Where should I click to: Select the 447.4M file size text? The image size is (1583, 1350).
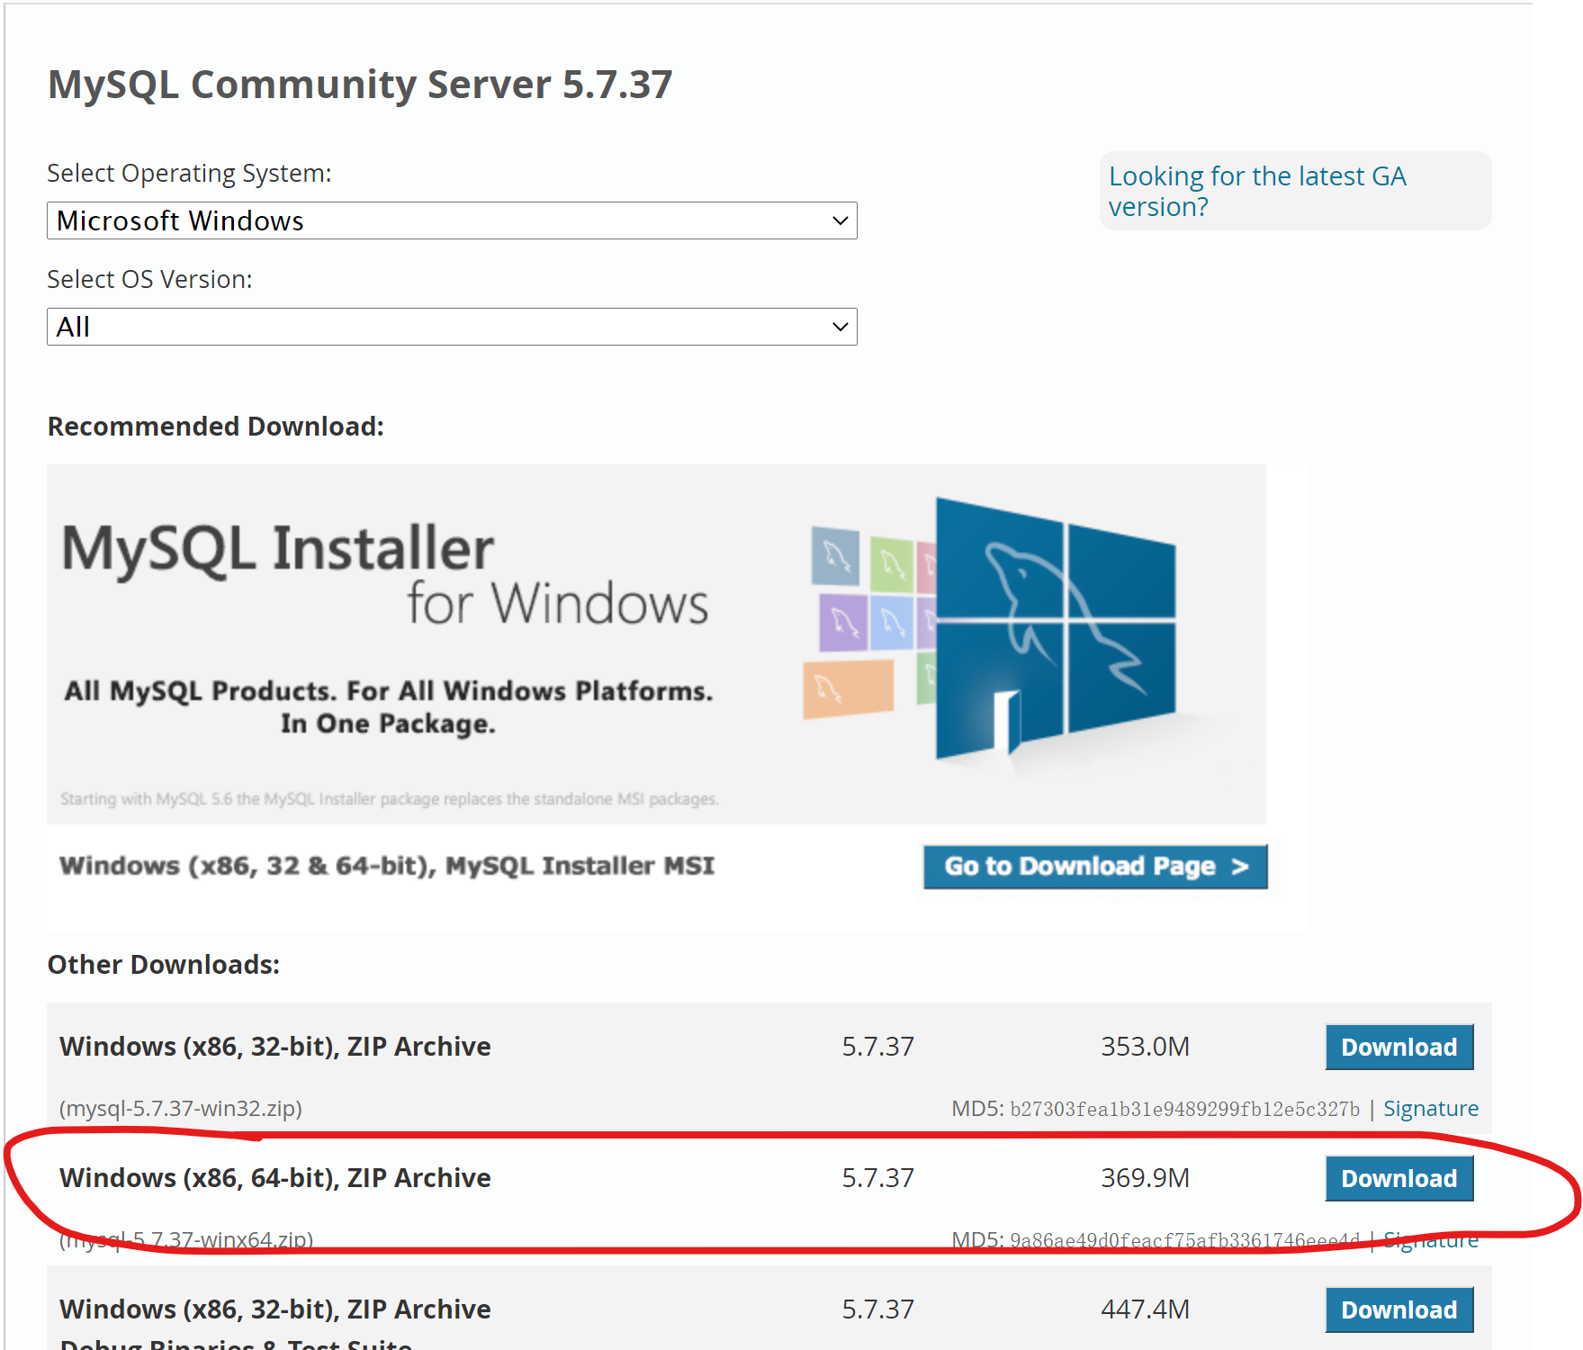tap(1145, 1309)
